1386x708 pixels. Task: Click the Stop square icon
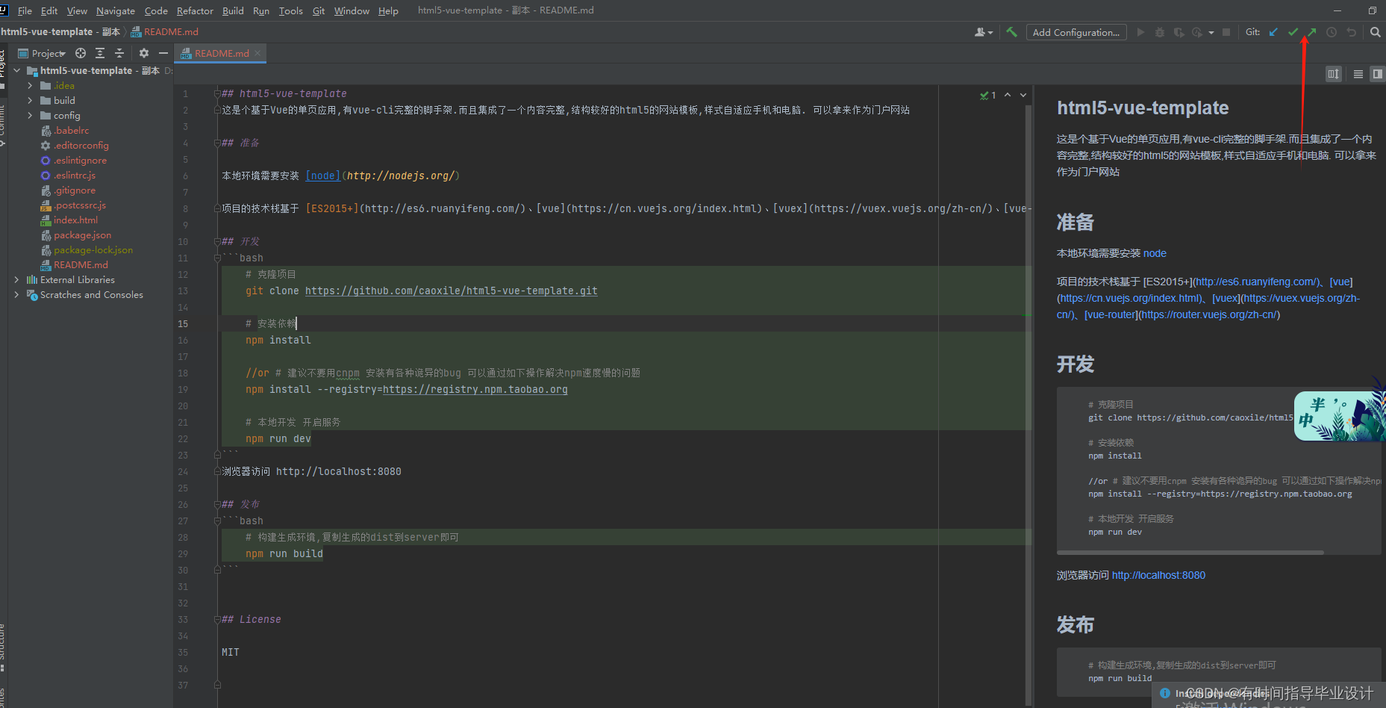point(1226,32)
